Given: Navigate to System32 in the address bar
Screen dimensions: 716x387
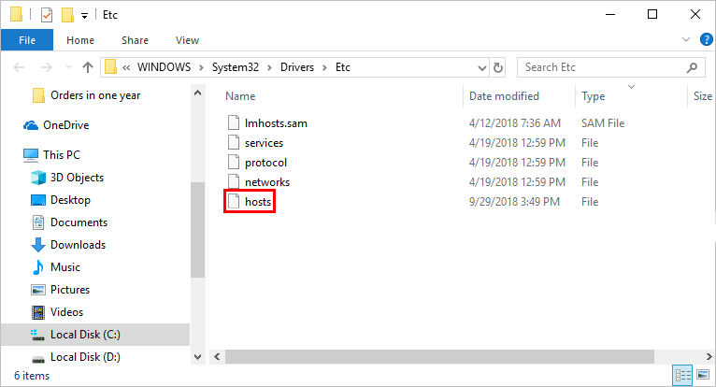Looking at the screenshot, I should coord(236,67).
